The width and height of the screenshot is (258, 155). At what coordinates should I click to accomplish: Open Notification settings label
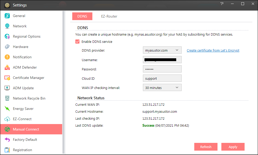[22, 57]
